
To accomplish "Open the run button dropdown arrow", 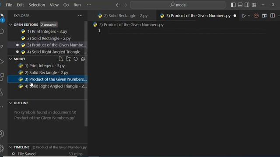I will (249, 16).
